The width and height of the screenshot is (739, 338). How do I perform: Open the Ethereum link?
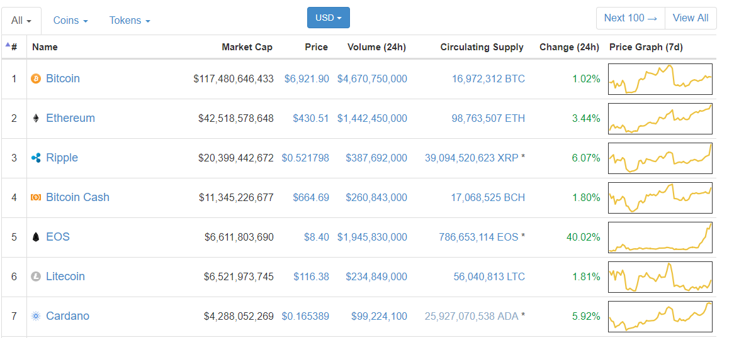coord(71,118)
